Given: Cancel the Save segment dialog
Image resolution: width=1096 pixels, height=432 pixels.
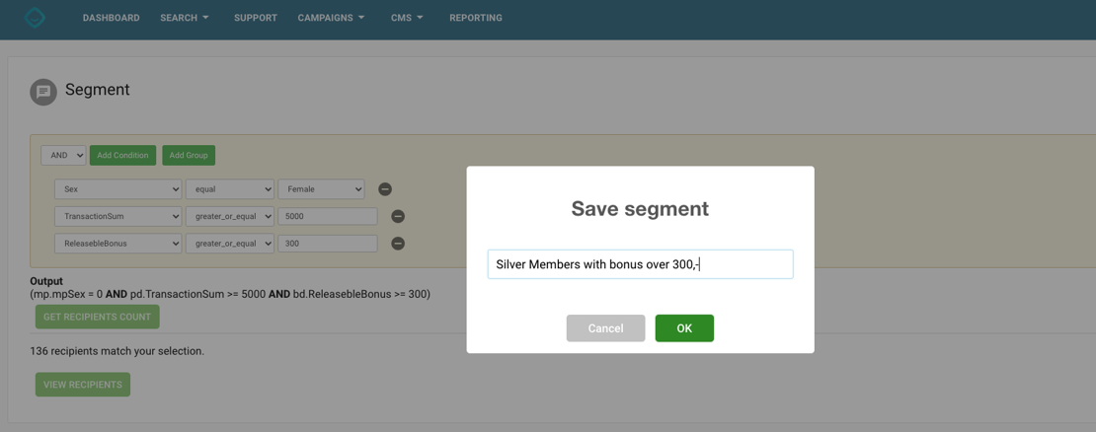Looking at the screenshot, I should [x=605, y=328].
